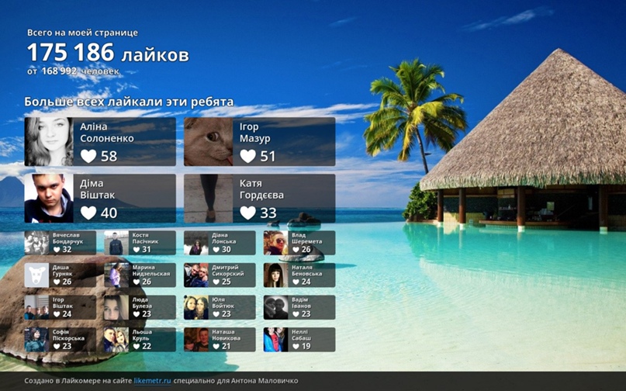Click the name Костя Пасічник
Image resolution: width=626 pixels, height=391 pixels.
point(145,238)
